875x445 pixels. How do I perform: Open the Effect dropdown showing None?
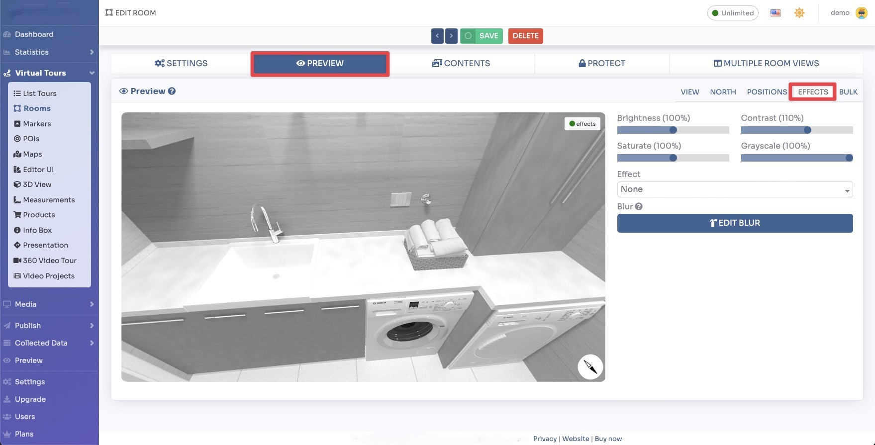[x=735, y=189]
